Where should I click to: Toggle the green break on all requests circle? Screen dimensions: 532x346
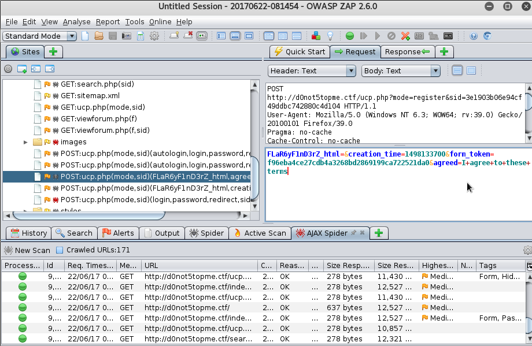[350, 36]
